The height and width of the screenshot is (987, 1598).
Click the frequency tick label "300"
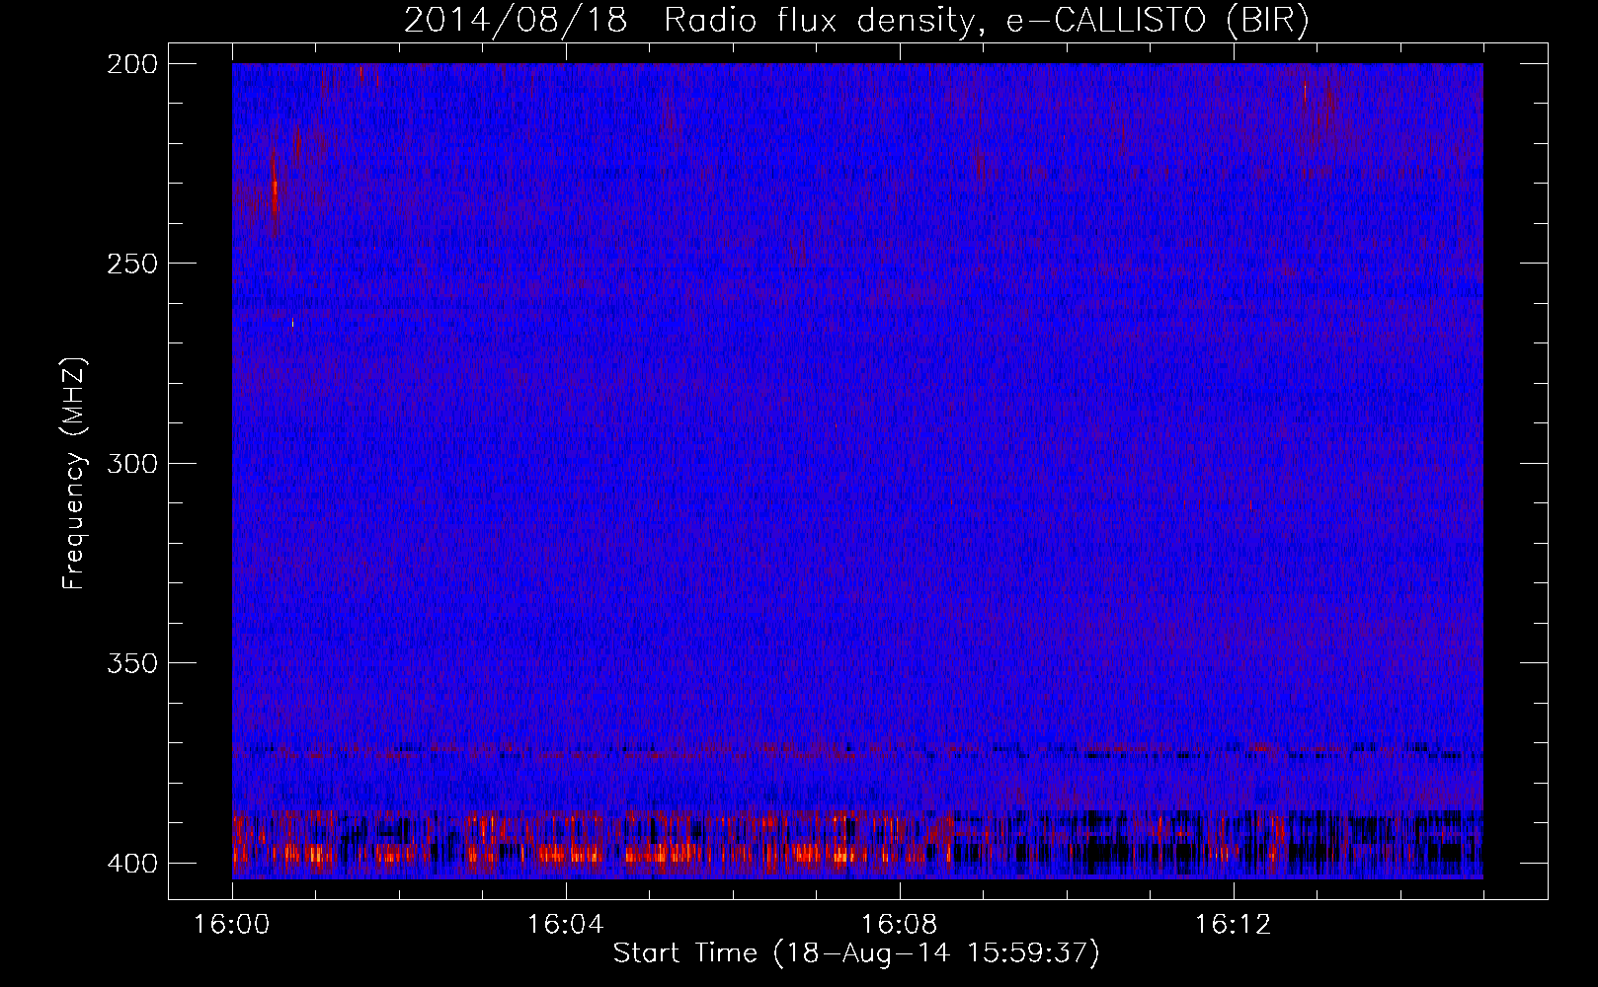tap(131, 463)
